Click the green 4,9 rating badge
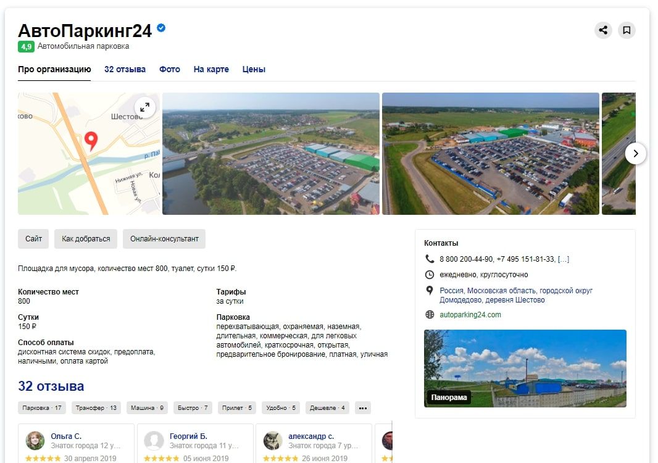 coord(26,46)
